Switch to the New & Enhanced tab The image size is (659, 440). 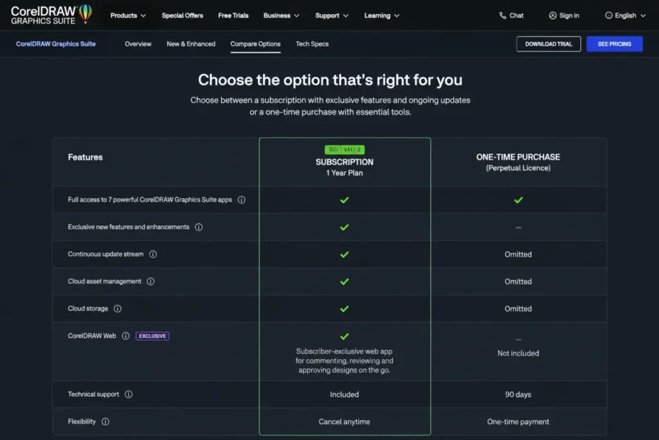point(190,44)
